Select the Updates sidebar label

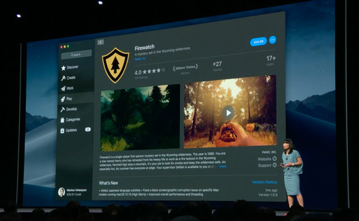pyautogui.click(x=71, y=130)
